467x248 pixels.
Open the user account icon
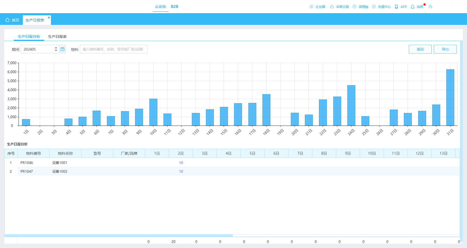pos(430,7)
